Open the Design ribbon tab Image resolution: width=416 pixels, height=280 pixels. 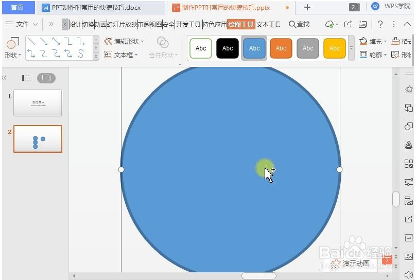(76, 24)
